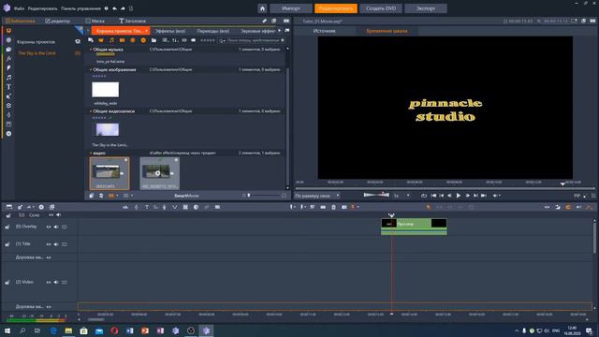The image size is (599, 337).
Task: Open the voice-over microphone tool
Action: coord(165,207)
